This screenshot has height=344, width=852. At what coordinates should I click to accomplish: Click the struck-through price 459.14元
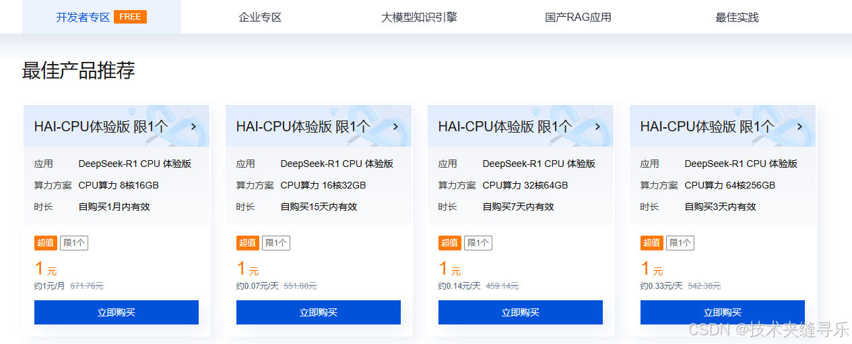coord(502,286)
